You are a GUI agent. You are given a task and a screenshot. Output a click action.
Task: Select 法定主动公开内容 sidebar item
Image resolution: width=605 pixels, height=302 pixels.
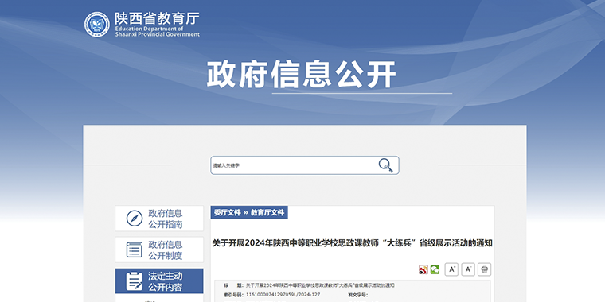point(159,281)
